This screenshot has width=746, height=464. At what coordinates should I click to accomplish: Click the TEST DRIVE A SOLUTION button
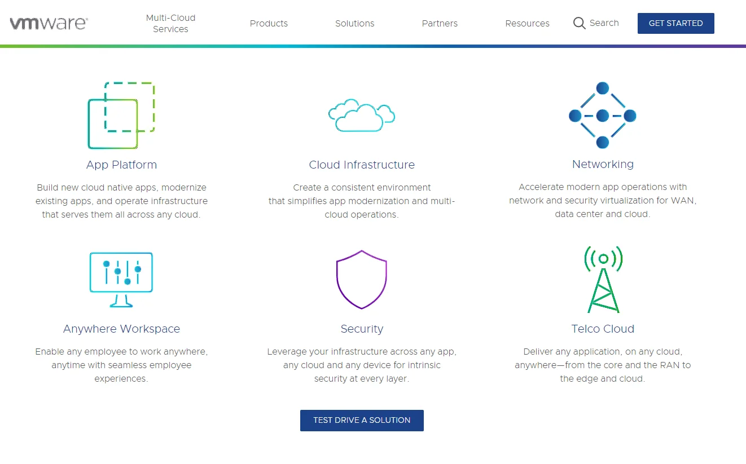(x=362, y=421)
